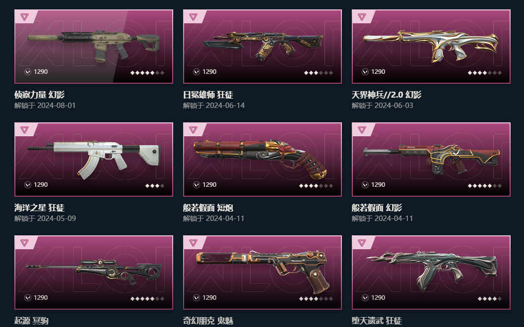Click the level diamonds on 侦察力量 幻影 card
The image size is (524, 327).
(147, 73)
